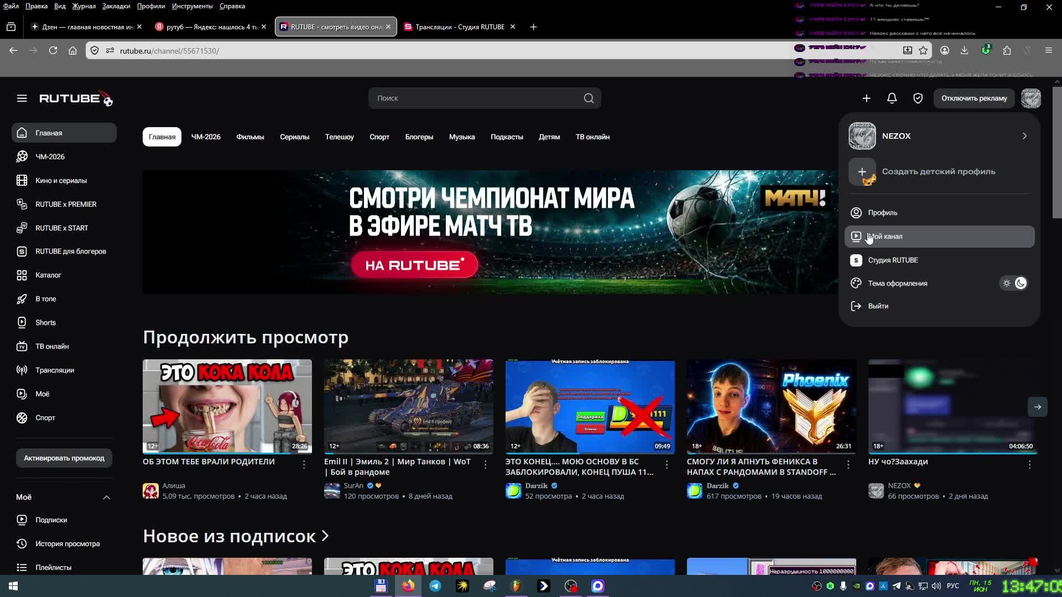Open options for Emil II video
Screen dimensions: 1062x597
pyautogui.click(x=485, y=465)
